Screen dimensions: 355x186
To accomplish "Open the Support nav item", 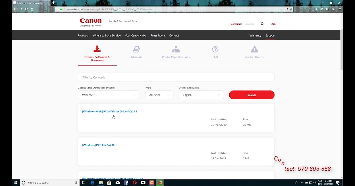I will click(x=270, y=35).
